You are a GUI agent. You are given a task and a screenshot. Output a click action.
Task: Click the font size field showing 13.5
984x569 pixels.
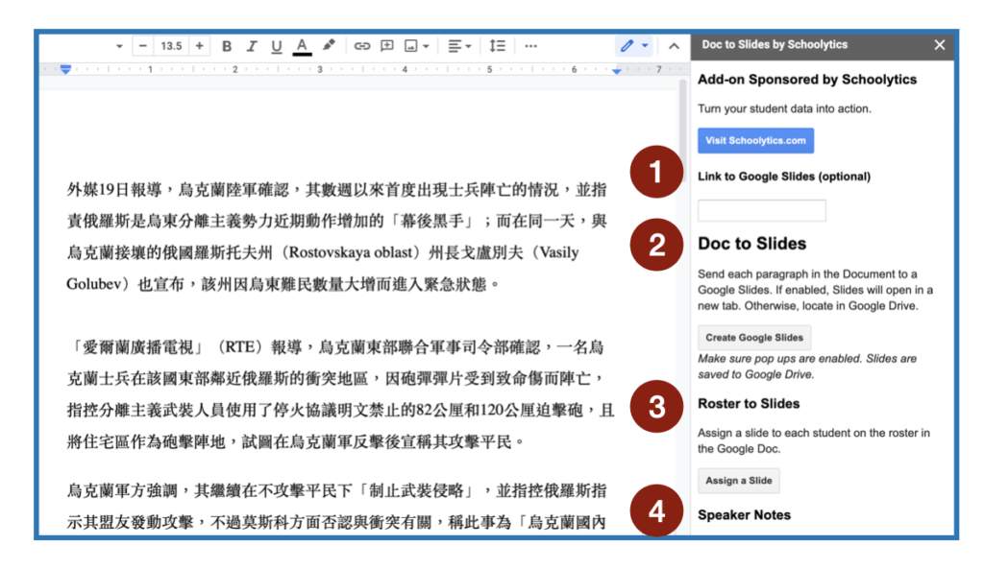(x=171, y=46)
